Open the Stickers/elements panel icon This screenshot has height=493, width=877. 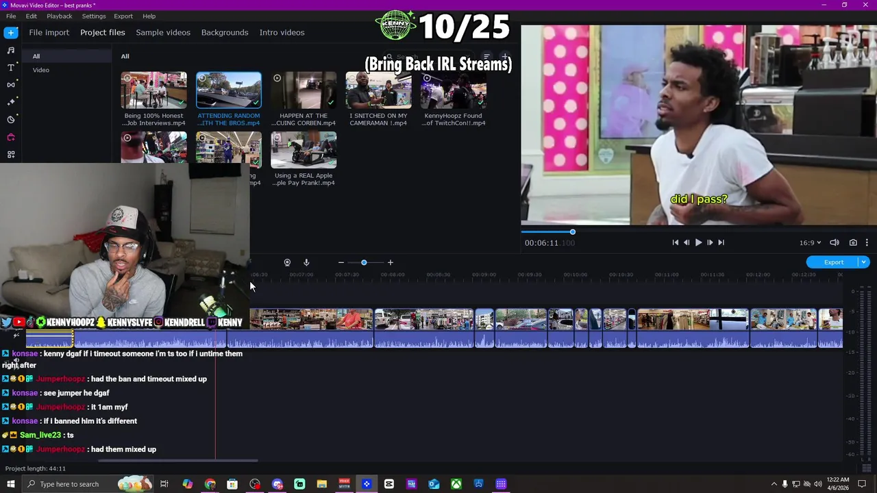(x=11, y=120)
